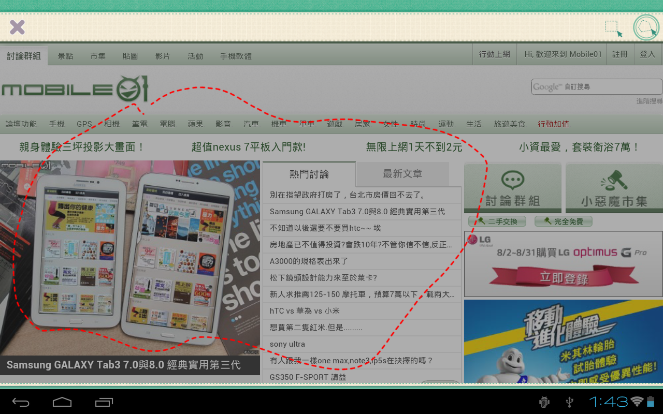Image resolution: width=663 pixels, height=414 pixels.
Task: Open the 討論群組 speech-bubble tile
Action: [x=513, y=188]
